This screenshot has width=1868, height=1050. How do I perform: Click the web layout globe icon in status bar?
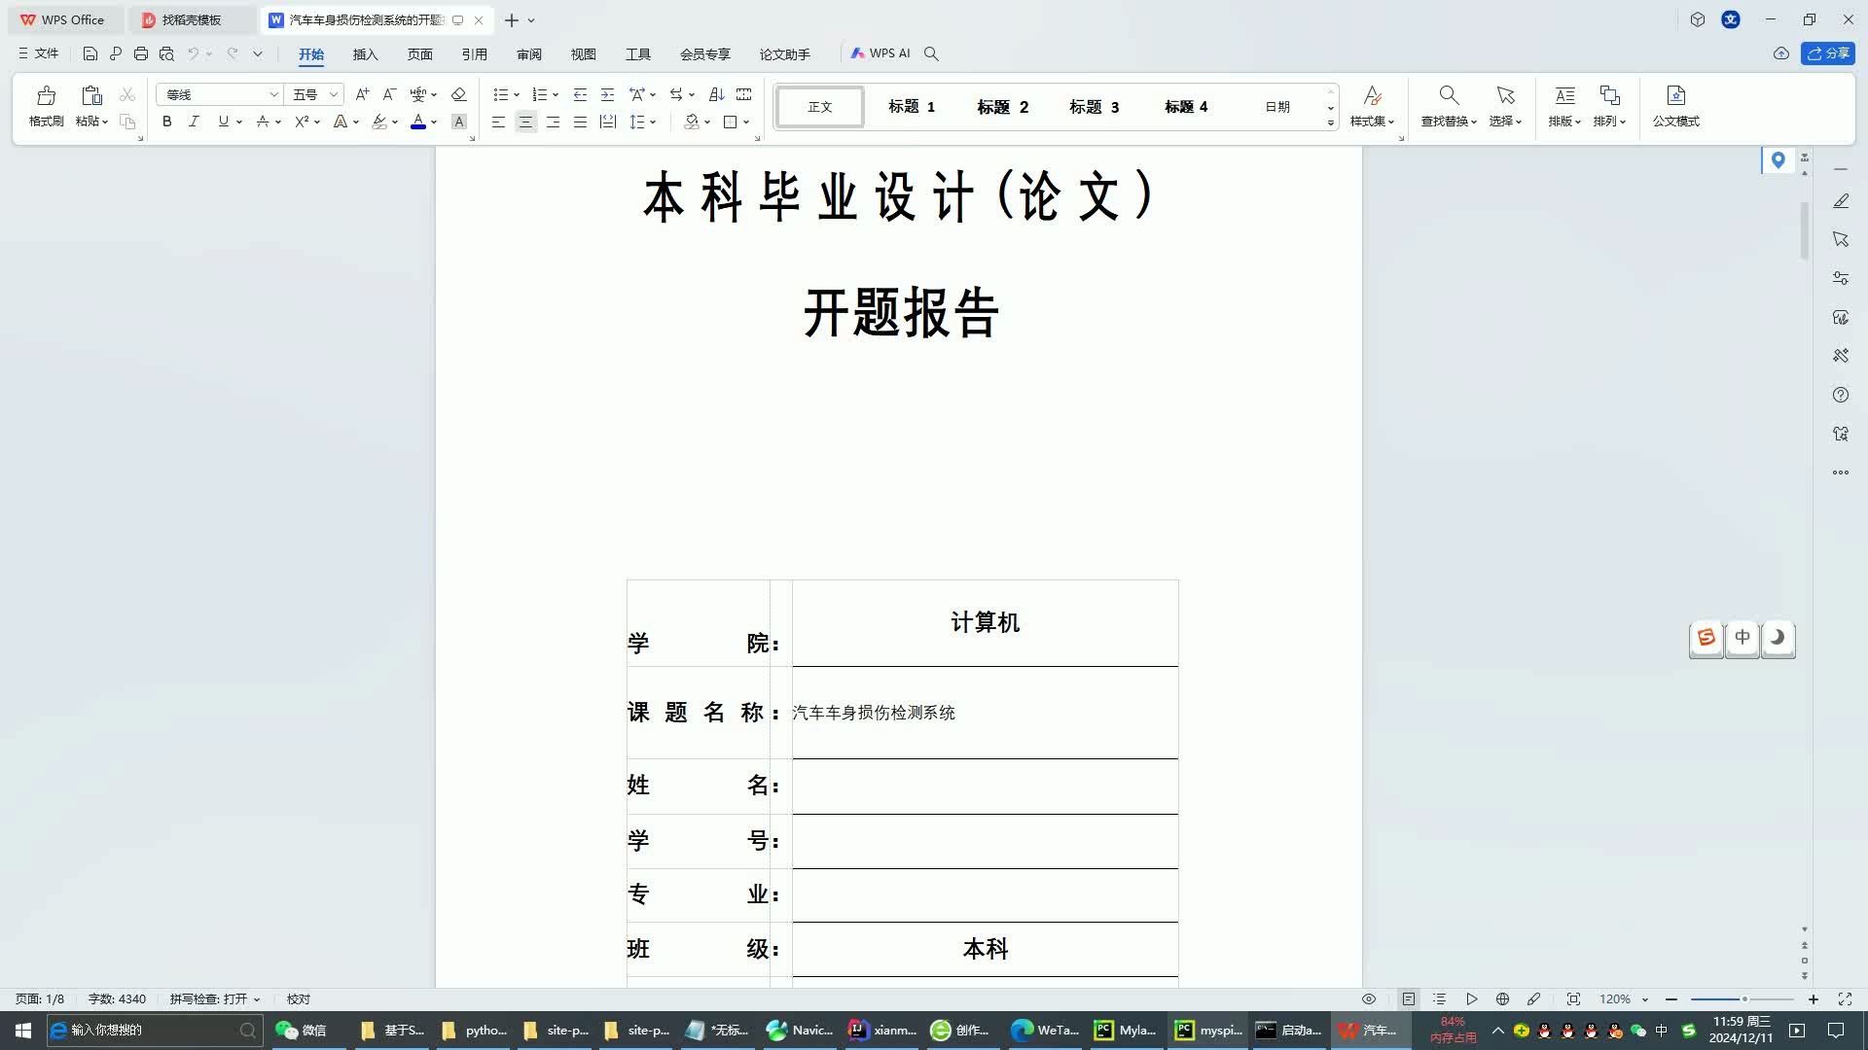pyautogui.click(x=1502, y=999)
